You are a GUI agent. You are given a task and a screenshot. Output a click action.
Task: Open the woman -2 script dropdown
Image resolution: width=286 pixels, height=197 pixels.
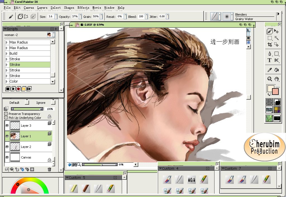tap(54, 35)
